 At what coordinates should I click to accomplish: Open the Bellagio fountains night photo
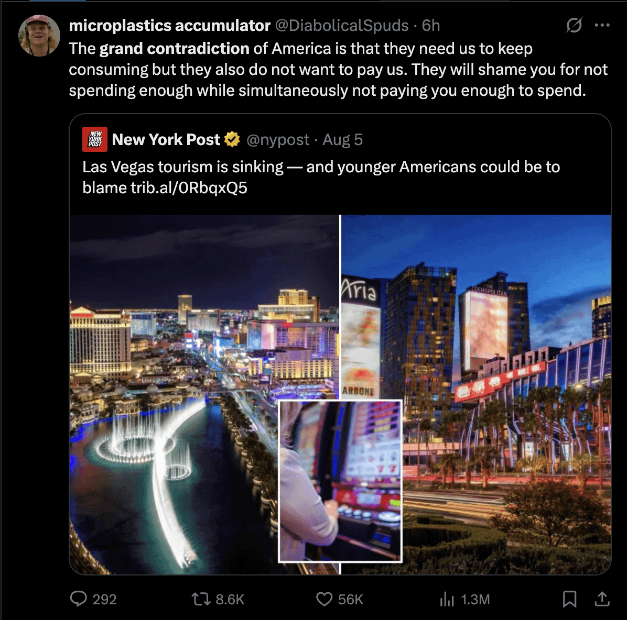pos(204,394)
